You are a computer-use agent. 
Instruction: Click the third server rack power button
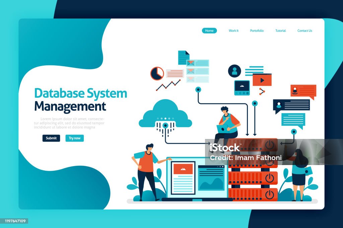[270, 178]
